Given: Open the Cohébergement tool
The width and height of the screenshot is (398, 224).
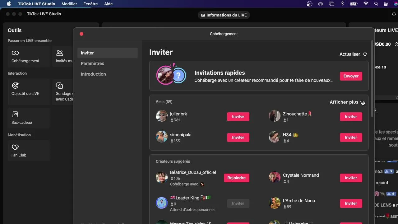Looking at the screenshot, I should (29, 57).
